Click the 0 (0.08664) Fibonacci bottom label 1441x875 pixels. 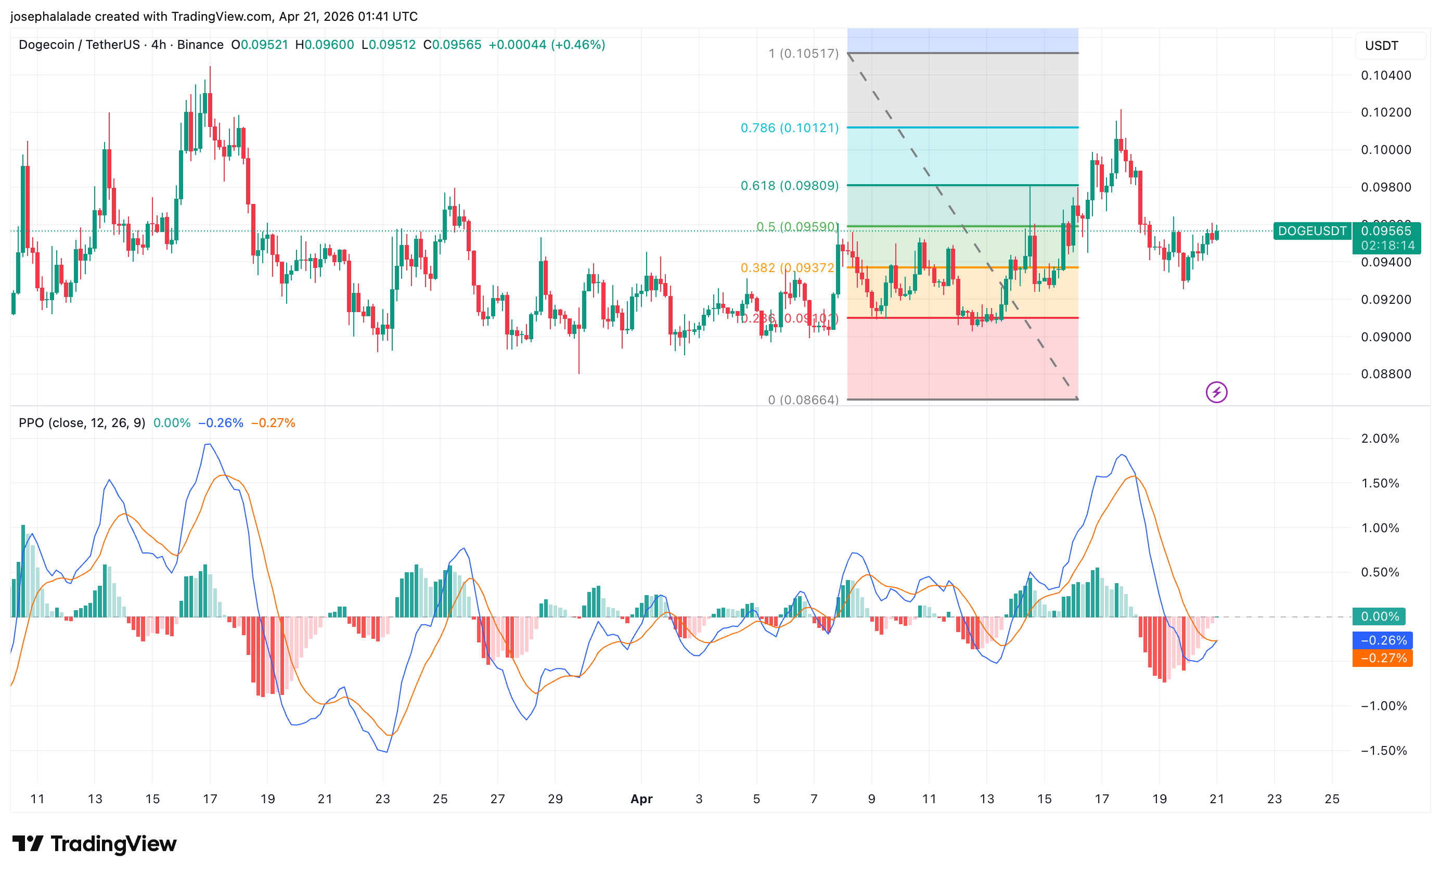(803, 400)
